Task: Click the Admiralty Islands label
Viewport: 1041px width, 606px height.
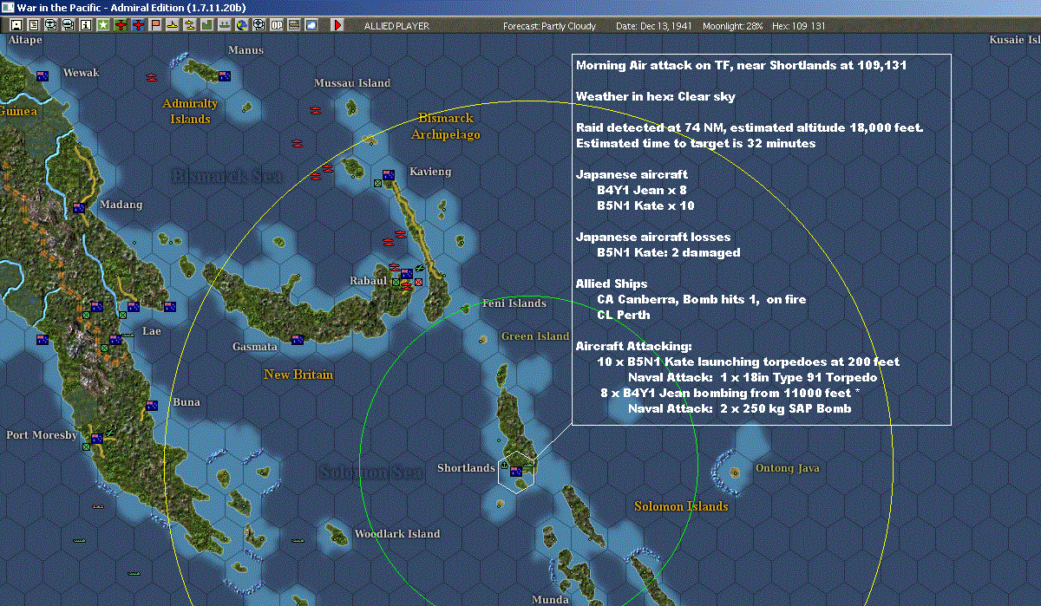Action: (x=190, y=111)
